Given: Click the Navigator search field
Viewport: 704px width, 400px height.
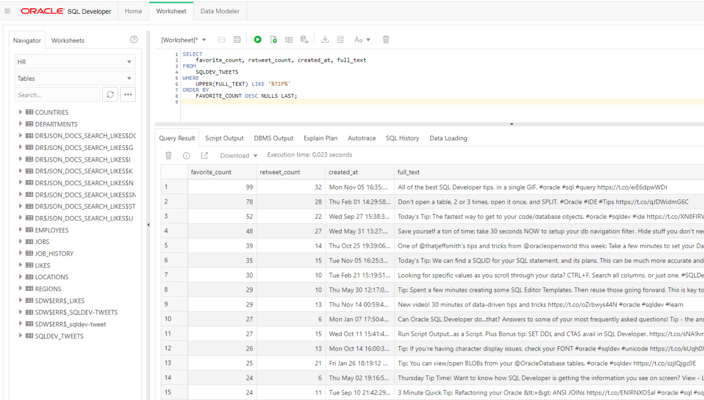Looking at the screenshot, I should coord(58,95).
